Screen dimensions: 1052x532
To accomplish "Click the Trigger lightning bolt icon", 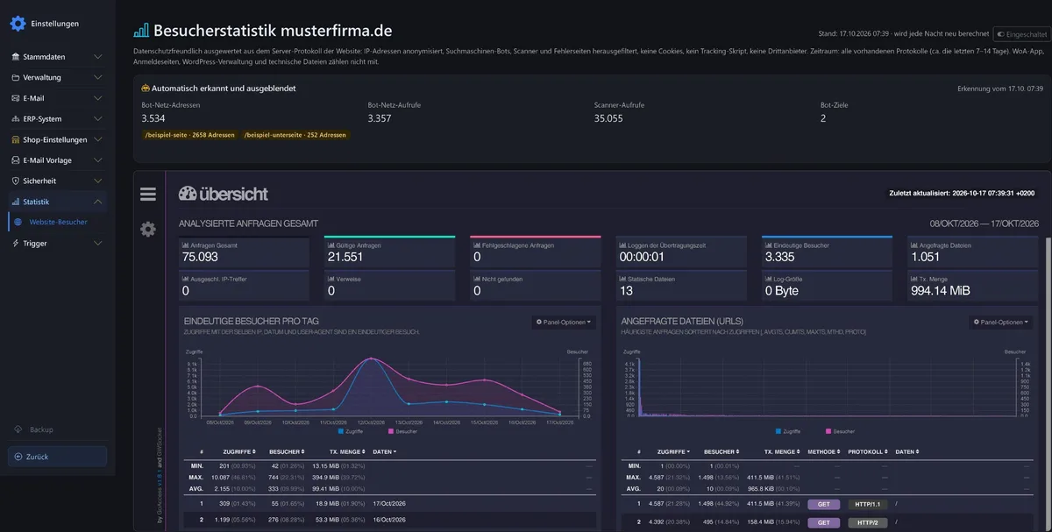I will point(15,243).
